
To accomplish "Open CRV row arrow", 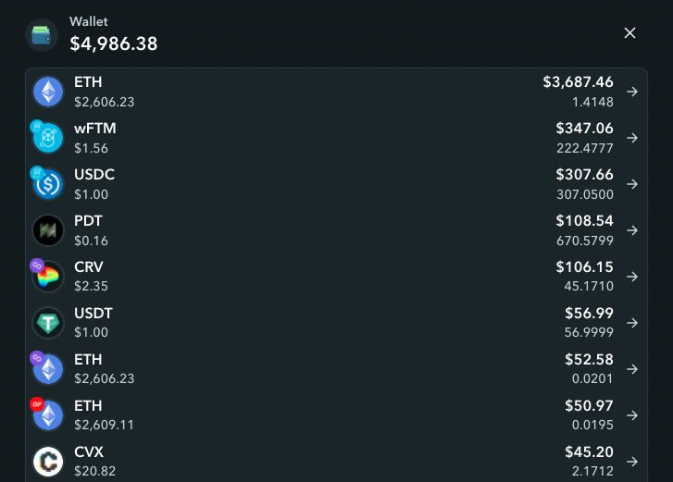I will pyautogui.click(x=631, y=277).
